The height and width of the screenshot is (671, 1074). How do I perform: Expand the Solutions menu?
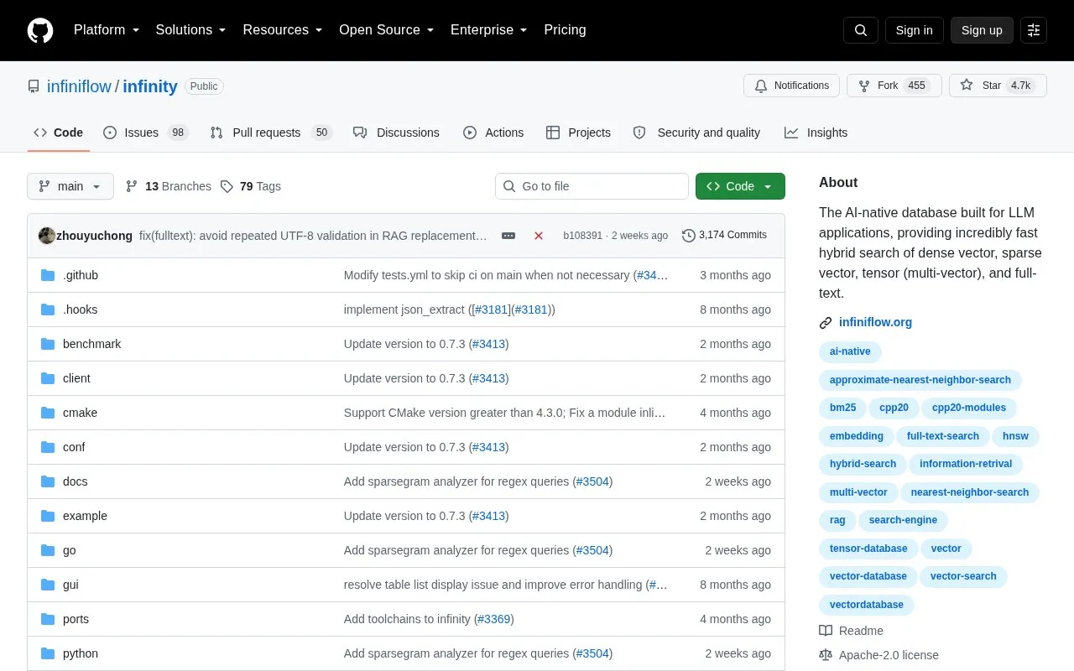(x=191, y=30)
